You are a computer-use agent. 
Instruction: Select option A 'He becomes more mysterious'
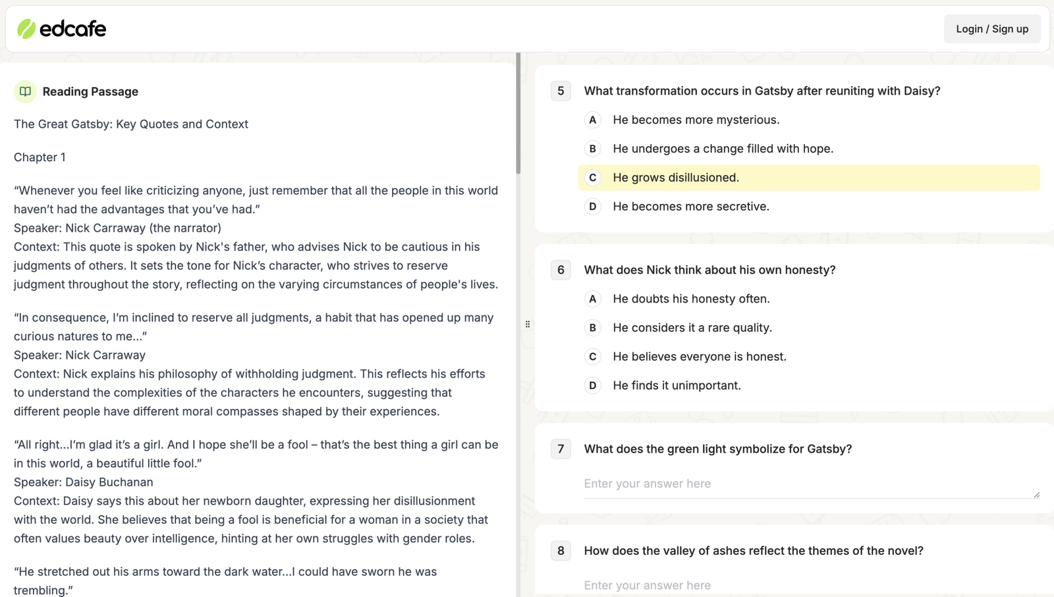click(696, 120)
